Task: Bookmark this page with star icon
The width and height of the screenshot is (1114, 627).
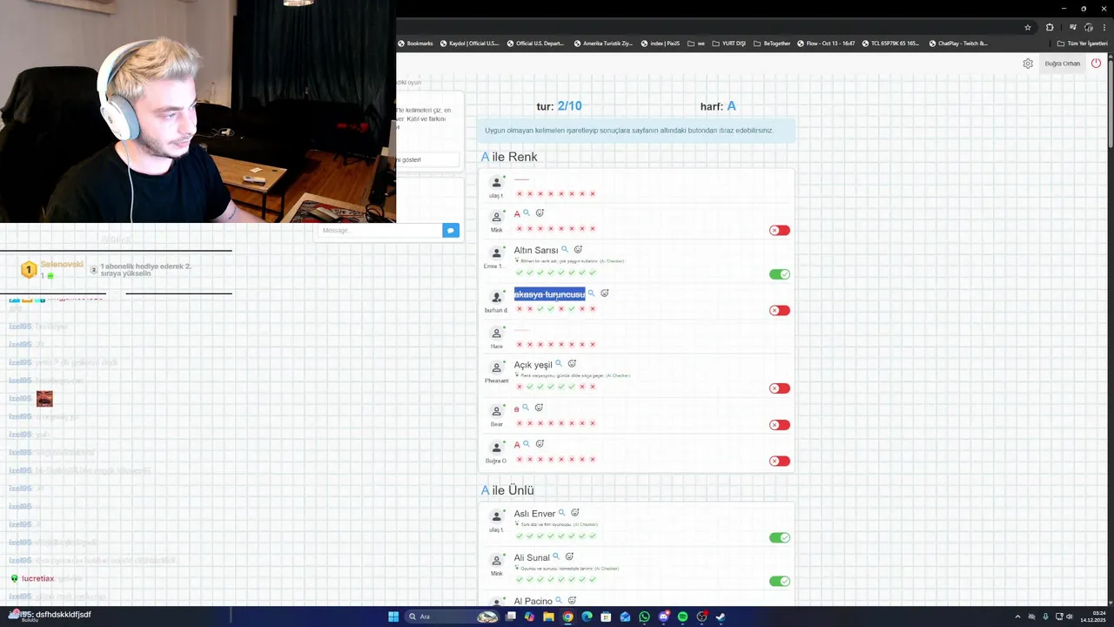Action: pyautogui.click(x=1028, y=27)
